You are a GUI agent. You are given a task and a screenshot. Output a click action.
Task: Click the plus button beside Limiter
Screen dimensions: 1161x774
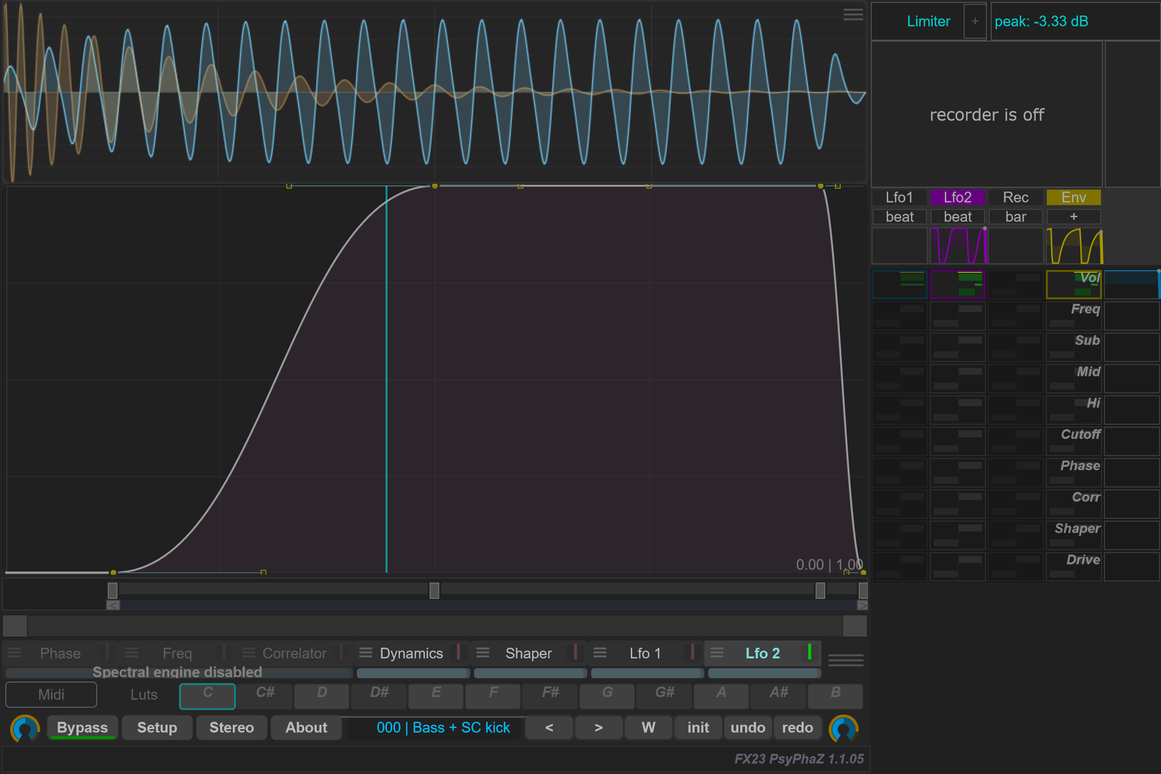tap(975, 21)
